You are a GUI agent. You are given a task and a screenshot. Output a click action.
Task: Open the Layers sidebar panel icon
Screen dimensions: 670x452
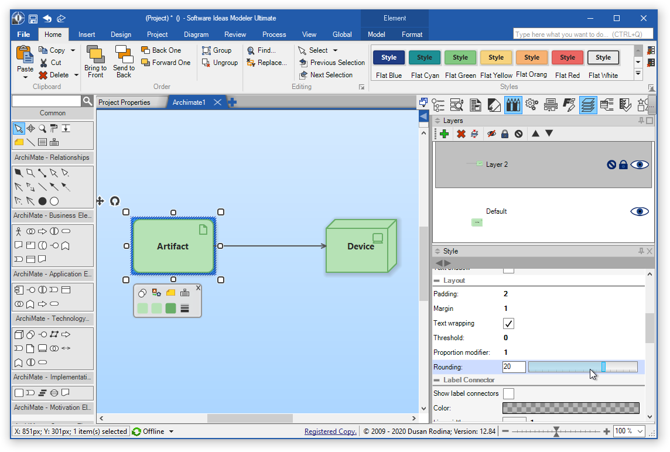(x=588, y=105)
